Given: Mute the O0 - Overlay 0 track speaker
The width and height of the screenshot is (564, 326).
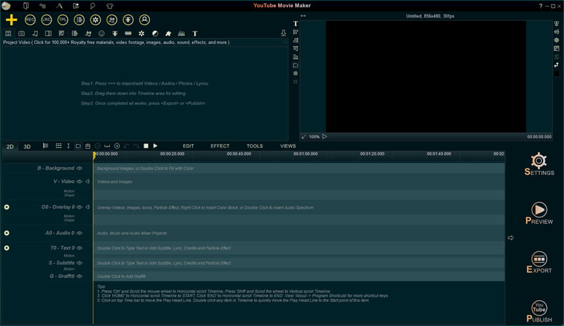Looking at the screenshot, I should (x=87, y=207).
